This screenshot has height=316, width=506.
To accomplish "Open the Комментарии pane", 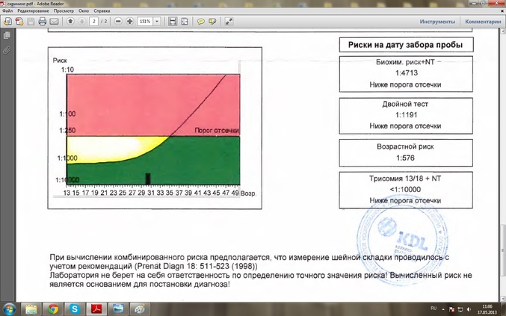I will (x=482, y=22).
